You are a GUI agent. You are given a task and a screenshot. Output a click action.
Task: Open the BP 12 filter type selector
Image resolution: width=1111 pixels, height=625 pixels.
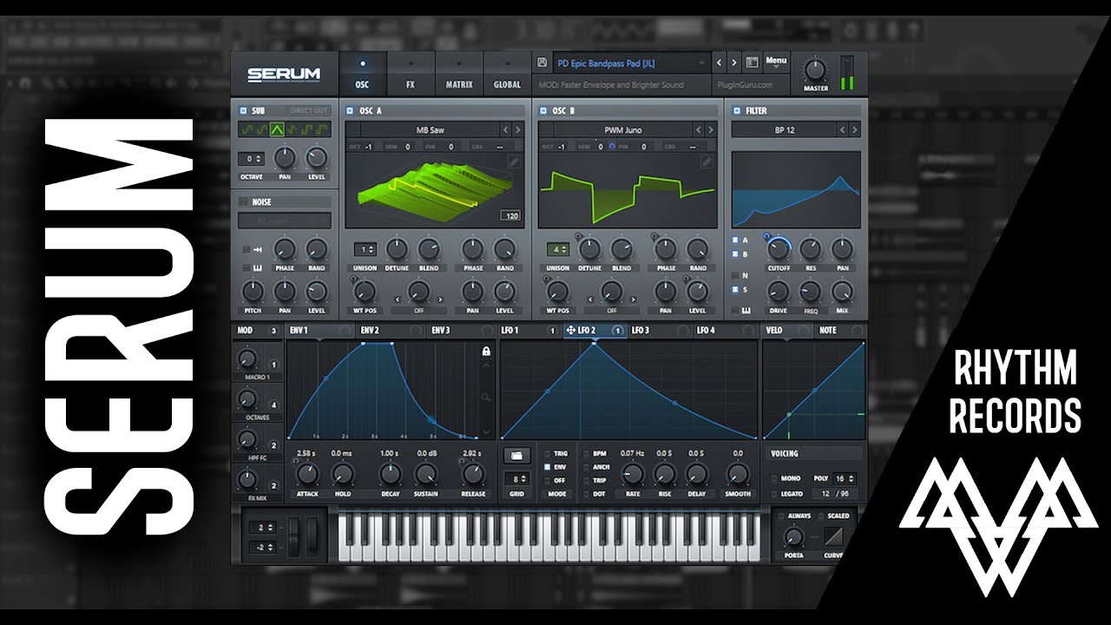pos(784,130)
